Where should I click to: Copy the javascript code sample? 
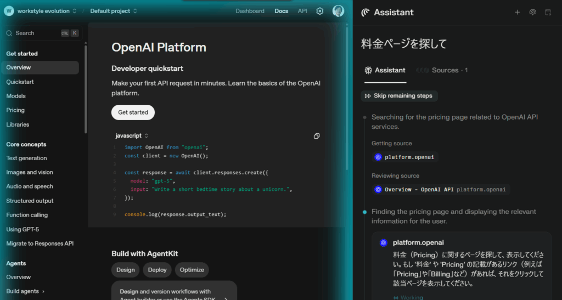(x=317, y=136)
